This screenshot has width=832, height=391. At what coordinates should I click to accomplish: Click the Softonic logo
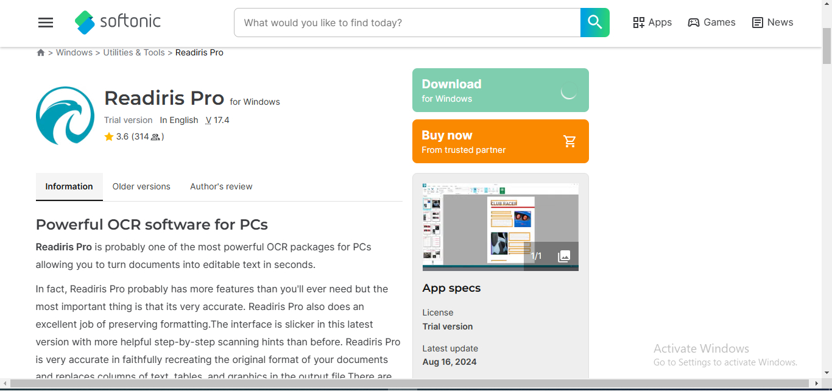118,22
